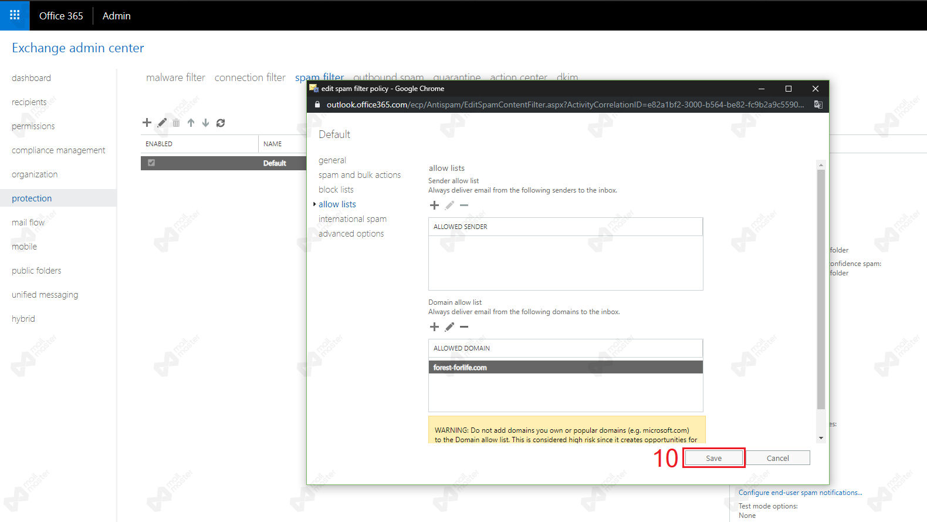The image size is (927, 522).
Task: Edit selected domain in Domain allow list
Action: point(449,326)
